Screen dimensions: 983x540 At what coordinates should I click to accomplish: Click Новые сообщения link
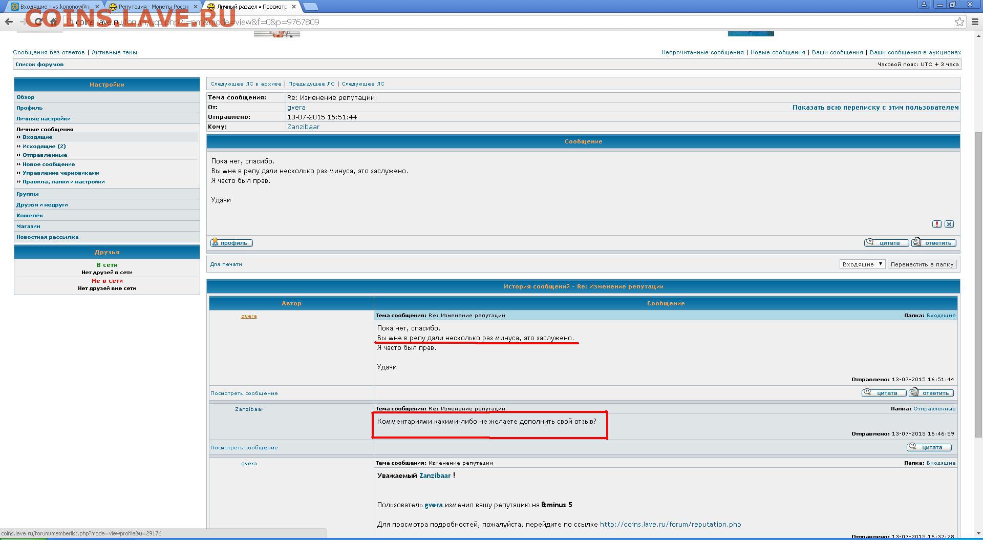tap(778, 52)
